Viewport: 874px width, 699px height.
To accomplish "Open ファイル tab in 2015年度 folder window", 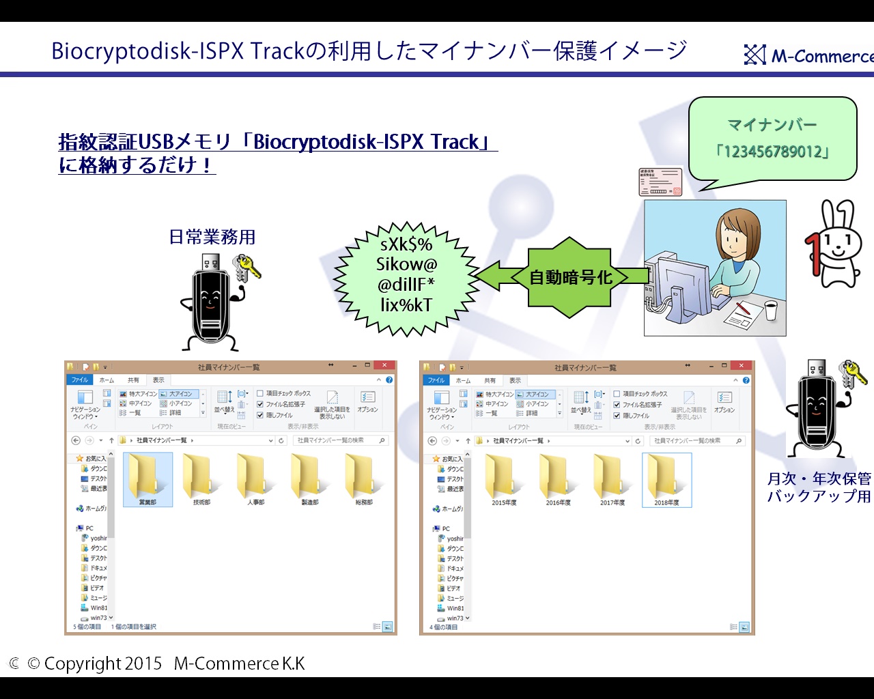I will pyautogui.click(x=436, y=380).
